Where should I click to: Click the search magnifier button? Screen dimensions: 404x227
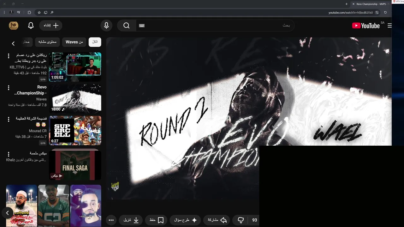click(127, 26)
